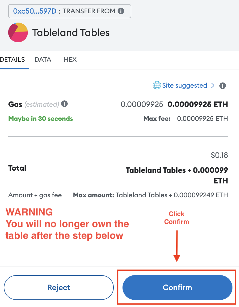The width and height of the screenshot is (239, 307).
Task: Click the Tableland Tables title text
Action: tap(71, 33)
